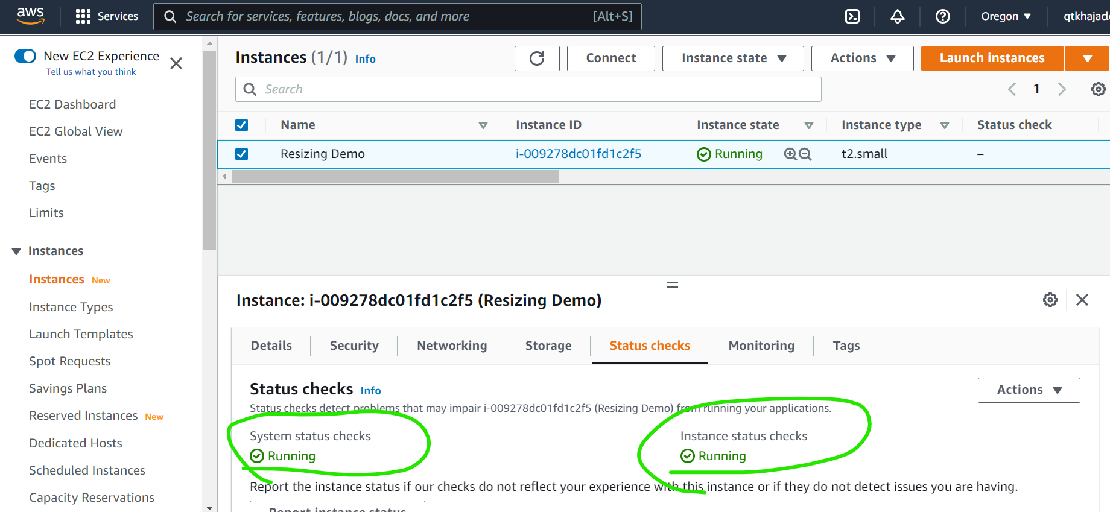
Task: Click the Launch instances button
Action: pyautogui.click(x=991, y=58)
